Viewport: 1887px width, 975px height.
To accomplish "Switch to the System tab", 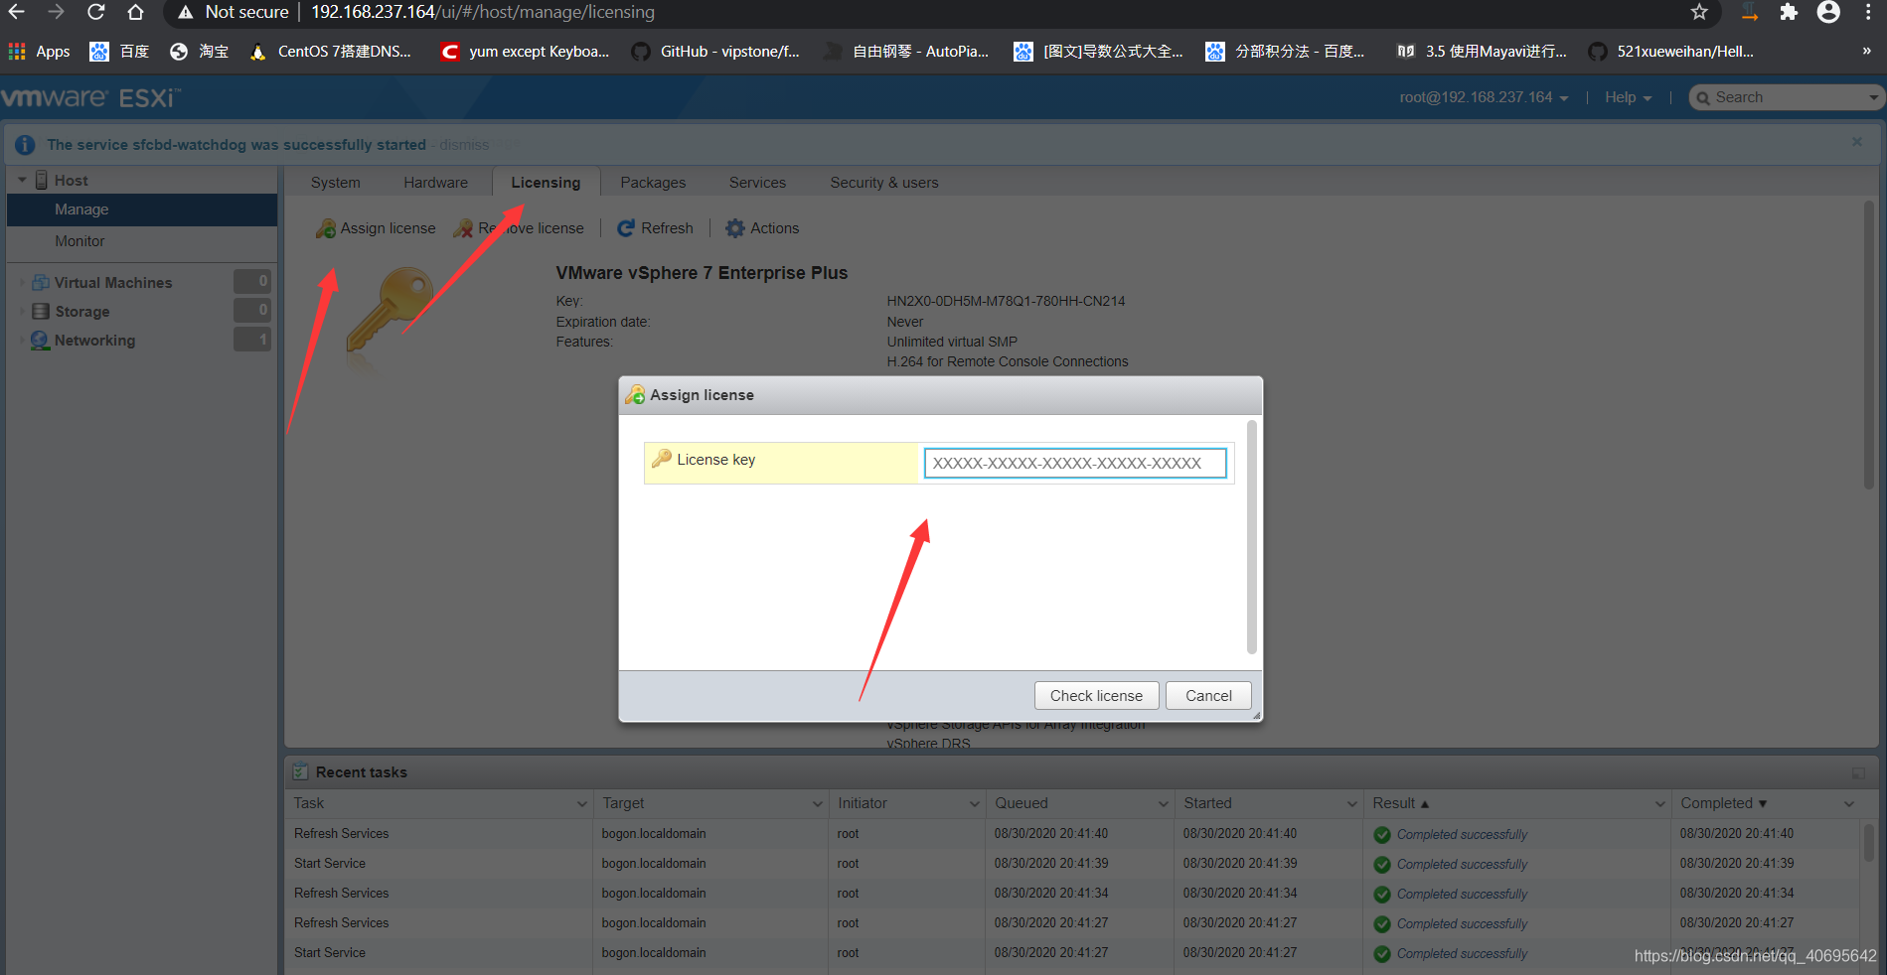I will coord(336,183).
